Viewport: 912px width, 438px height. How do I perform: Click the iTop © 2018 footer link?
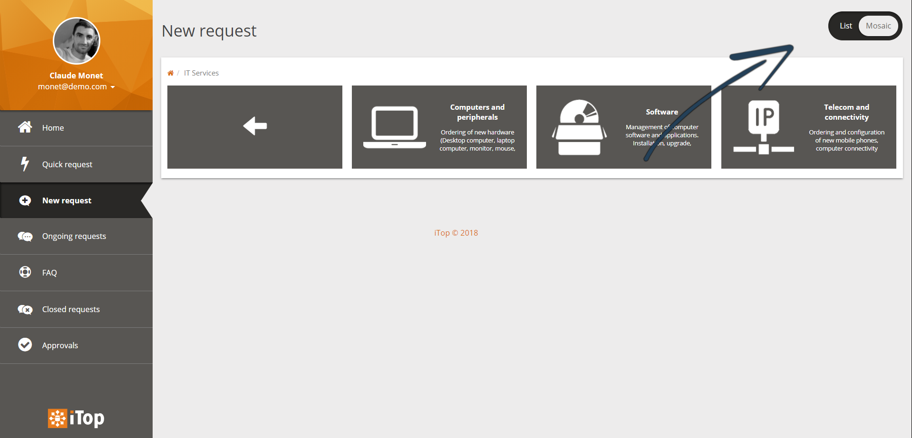click(456, 233)
